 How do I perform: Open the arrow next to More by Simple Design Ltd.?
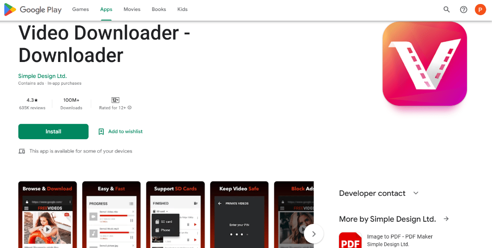pyautogui.click(x=446, y=219)
